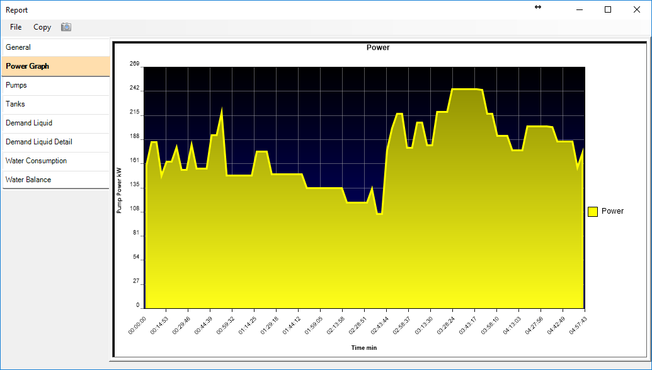Open the Water Balance tab
Screen dimensions: 652x370
click(x=55, y=180)
